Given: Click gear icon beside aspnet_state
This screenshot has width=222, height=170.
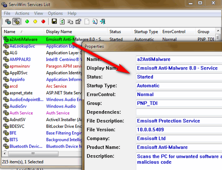Looking at the screenshot, I should [x=6, y=93].
